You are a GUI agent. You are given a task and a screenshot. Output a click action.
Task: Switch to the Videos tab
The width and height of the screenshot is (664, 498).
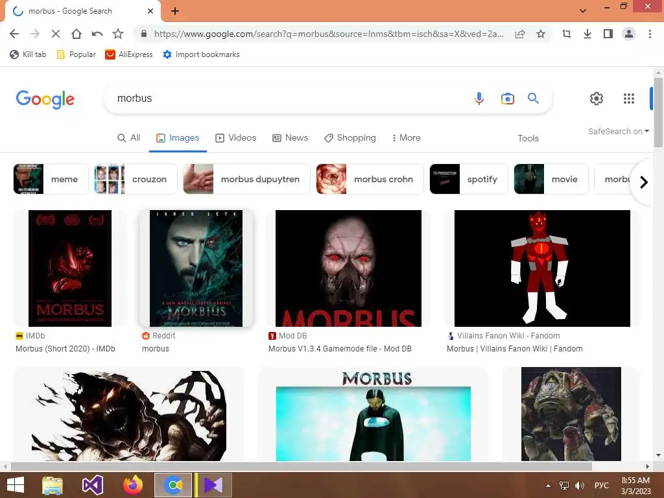pos(236,138)
